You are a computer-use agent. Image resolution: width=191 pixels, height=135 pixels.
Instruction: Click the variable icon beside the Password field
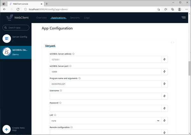(x=164, y=108)
